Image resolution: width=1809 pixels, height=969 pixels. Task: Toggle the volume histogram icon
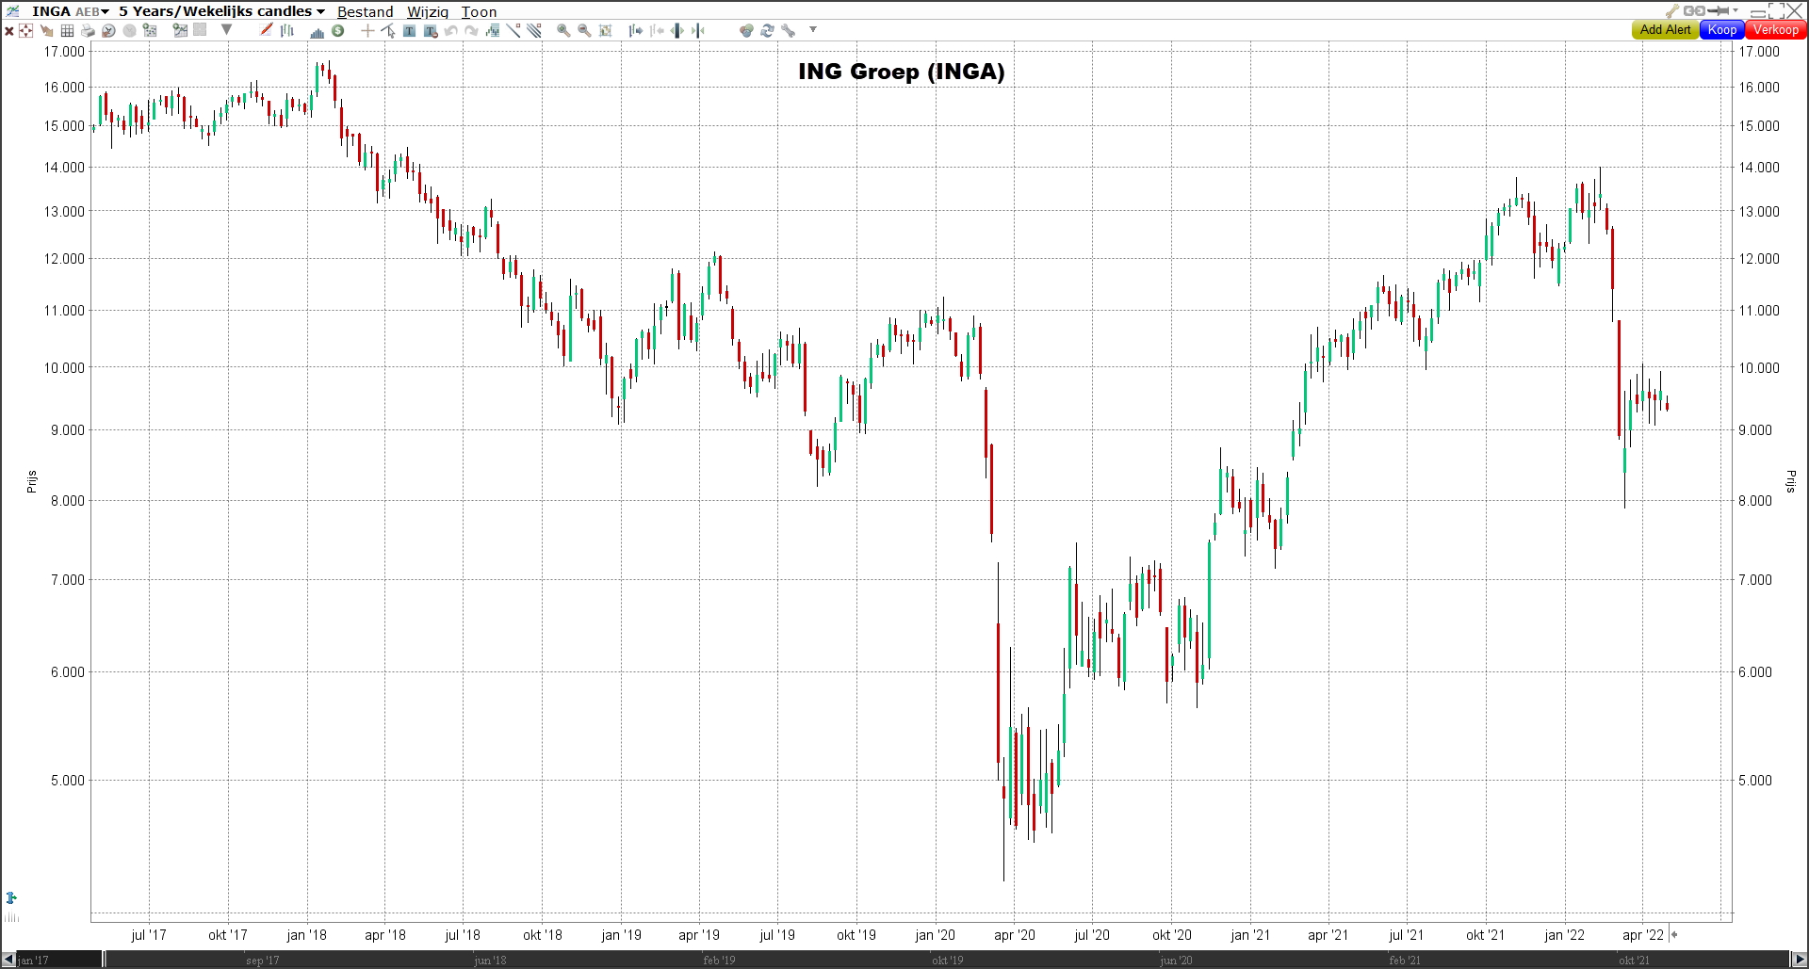(318, 32)
